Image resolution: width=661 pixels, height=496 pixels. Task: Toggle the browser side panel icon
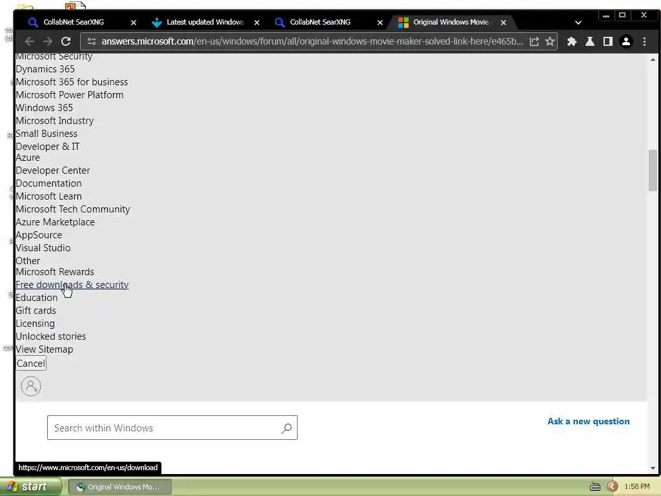pos(608,41)
